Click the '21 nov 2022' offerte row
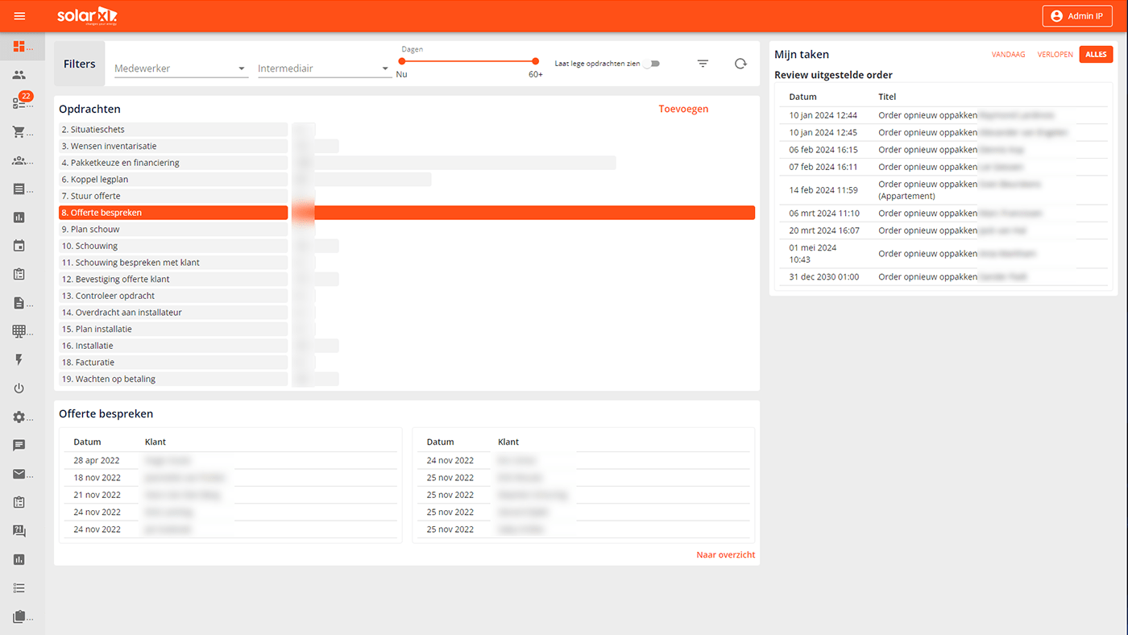The image size is (1128, 635). point(231,495)
